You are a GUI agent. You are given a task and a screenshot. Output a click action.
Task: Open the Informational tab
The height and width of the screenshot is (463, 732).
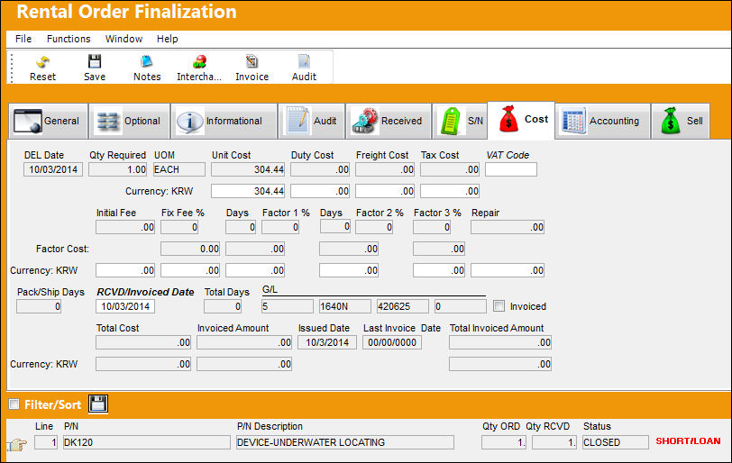(224, 122)
